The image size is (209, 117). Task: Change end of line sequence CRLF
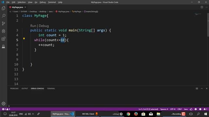pos(180,109)
